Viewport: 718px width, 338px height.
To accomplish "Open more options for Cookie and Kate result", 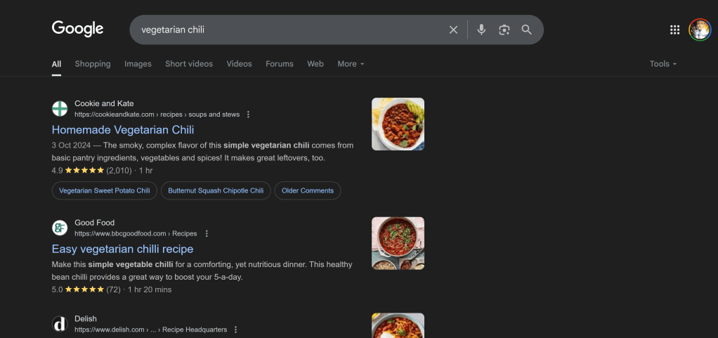I will 248,115.
